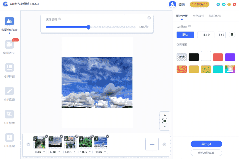Add a new image with the plus button
Screen dimensions: 239x159
point(152,144)
